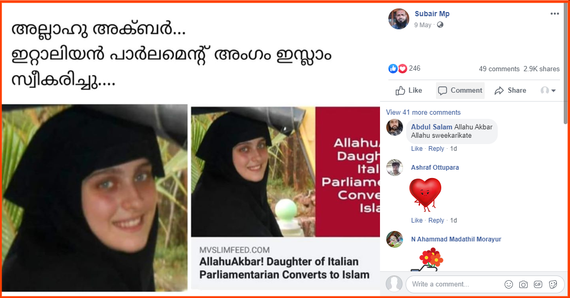Click the blue thumbs-up reaction icon

[393, 69]
